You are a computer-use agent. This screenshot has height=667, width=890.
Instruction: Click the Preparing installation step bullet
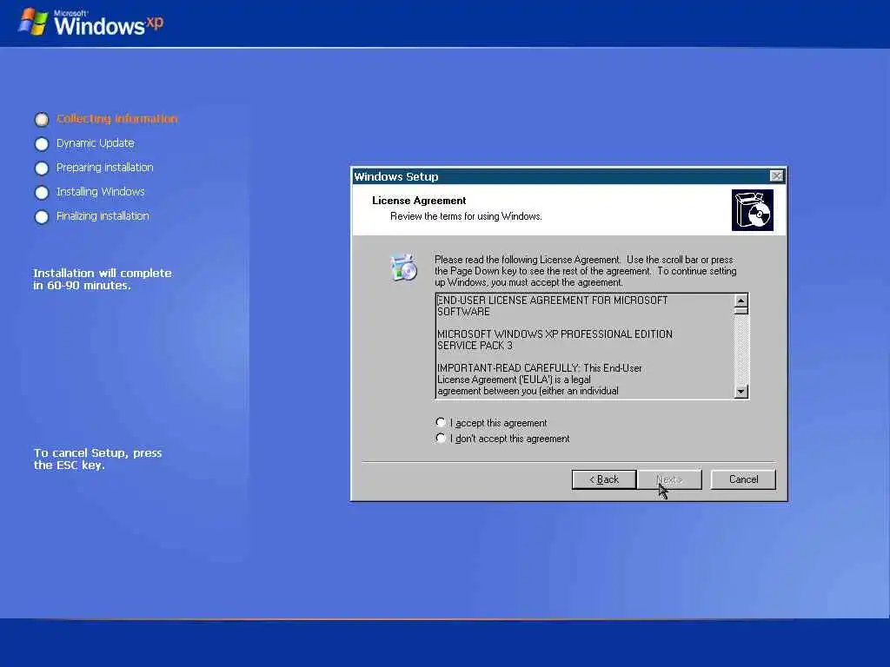[42, 168]
